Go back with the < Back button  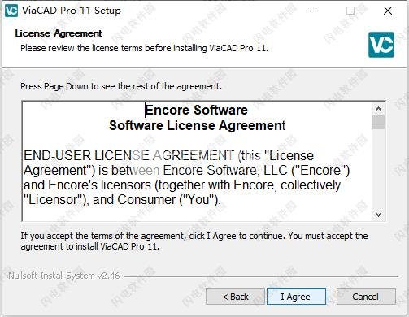pos(235,296)
